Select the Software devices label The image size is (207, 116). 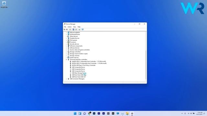(75, 48)
